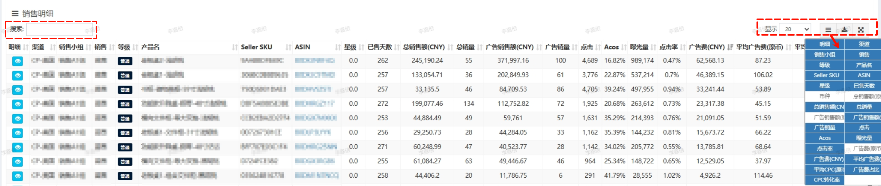Open the ASIN link in the 245,190.24 row

coord(315,61)
